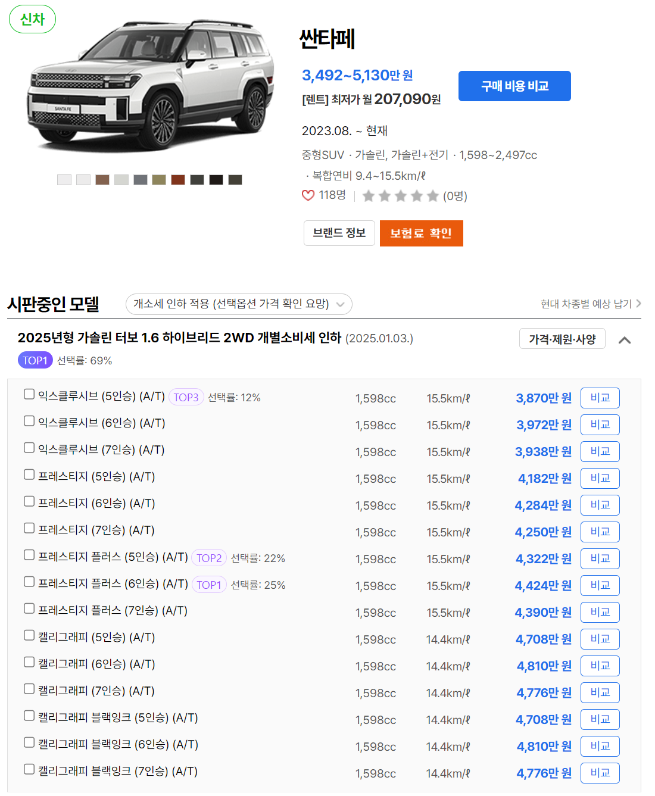Select the slate gray-blue color swatch
Screen dimensions: 655x796
(x=141, y=180)
